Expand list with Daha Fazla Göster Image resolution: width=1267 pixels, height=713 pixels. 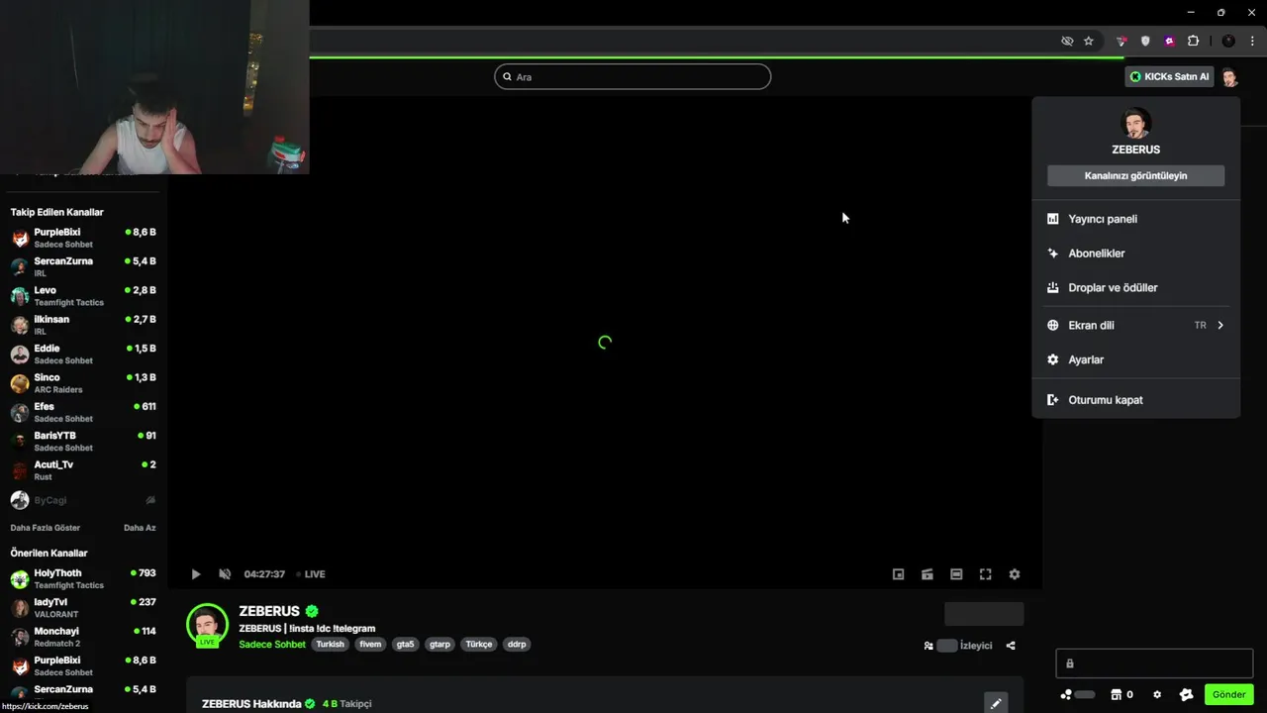click(46, 528)
